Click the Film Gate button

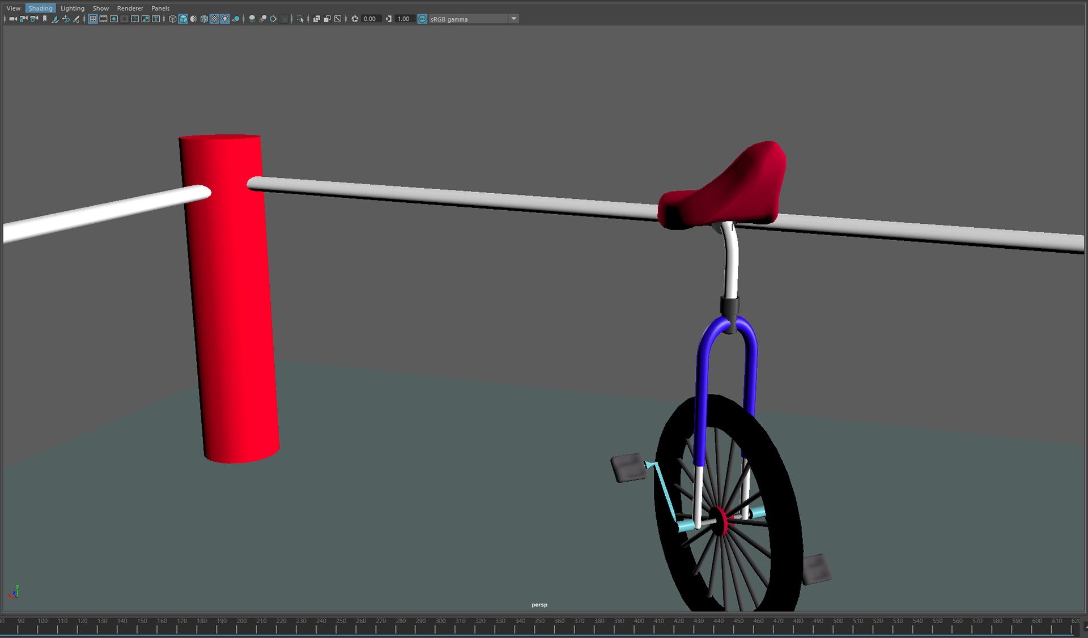pyautogui.click(x=103, y=19)
